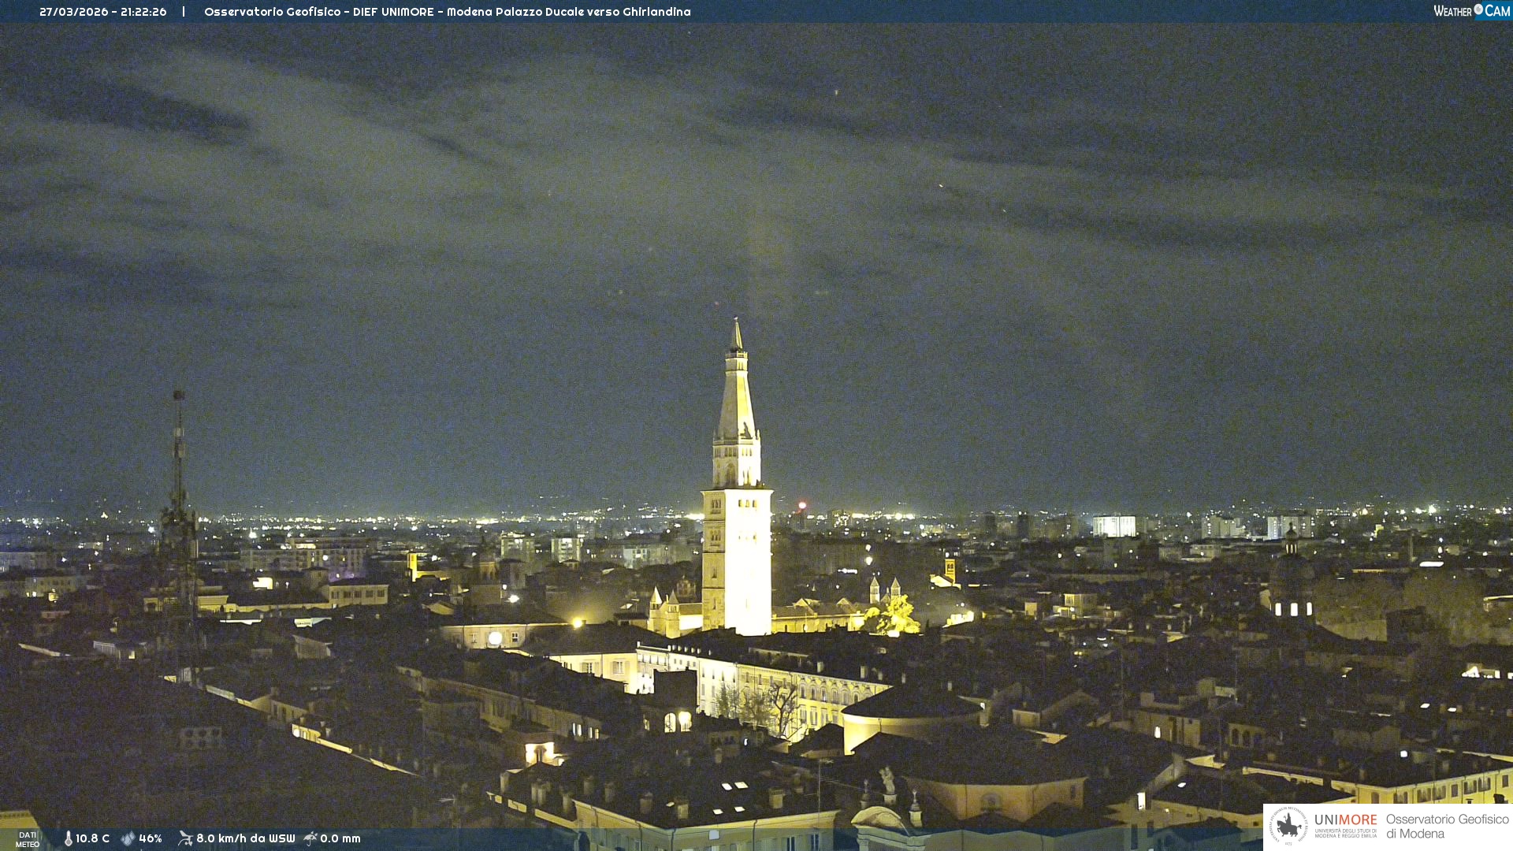Click the humidity water drops icon
This screenshot has height=851, width=1513.
[128, 839]
